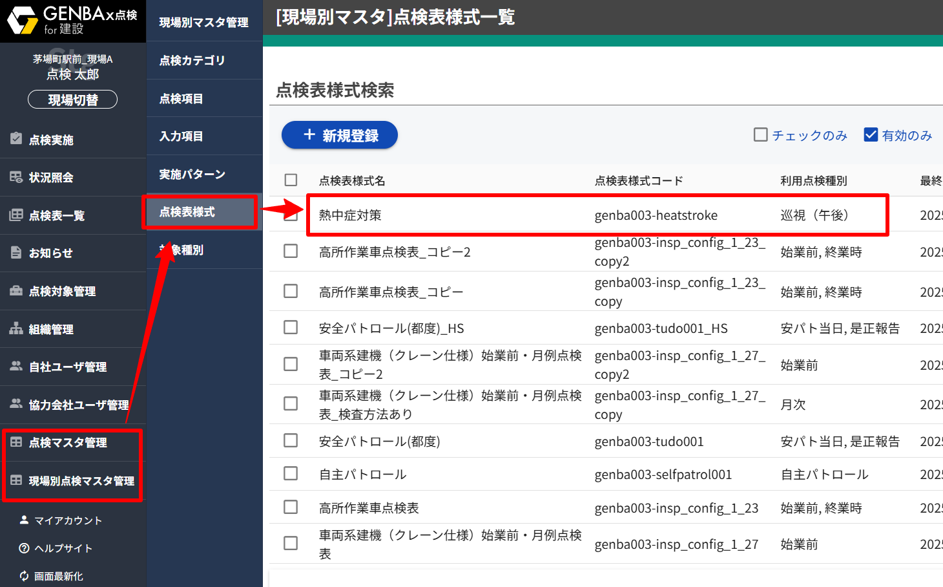The image size is (943, 587).
Task: Toggle the select-all checkbox in table header
Action: click(291, 180)
